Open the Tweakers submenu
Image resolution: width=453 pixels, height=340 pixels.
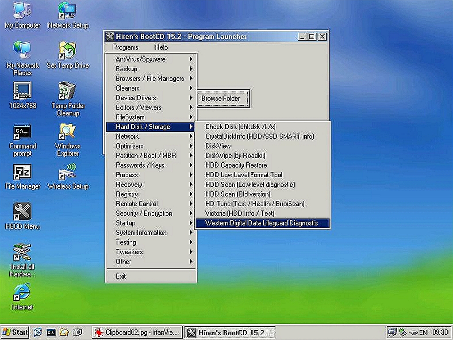151,252
